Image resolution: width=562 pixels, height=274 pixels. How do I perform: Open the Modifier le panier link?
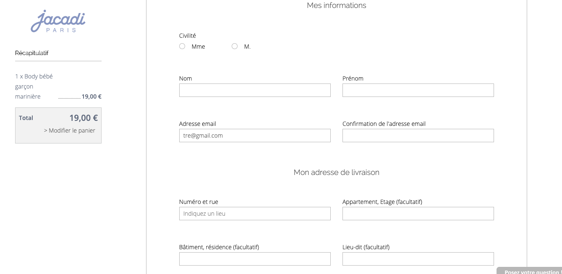click(70, 130)
